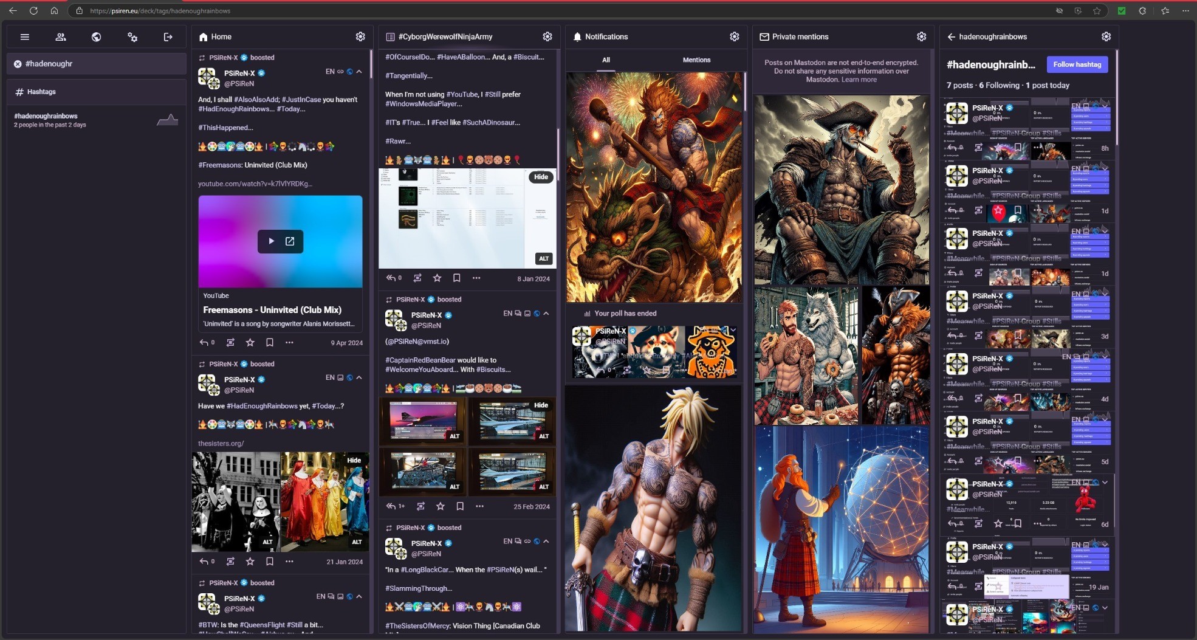Open the federated timeline globe icon
Screen dimensions: 1197x640
[96, 37]
